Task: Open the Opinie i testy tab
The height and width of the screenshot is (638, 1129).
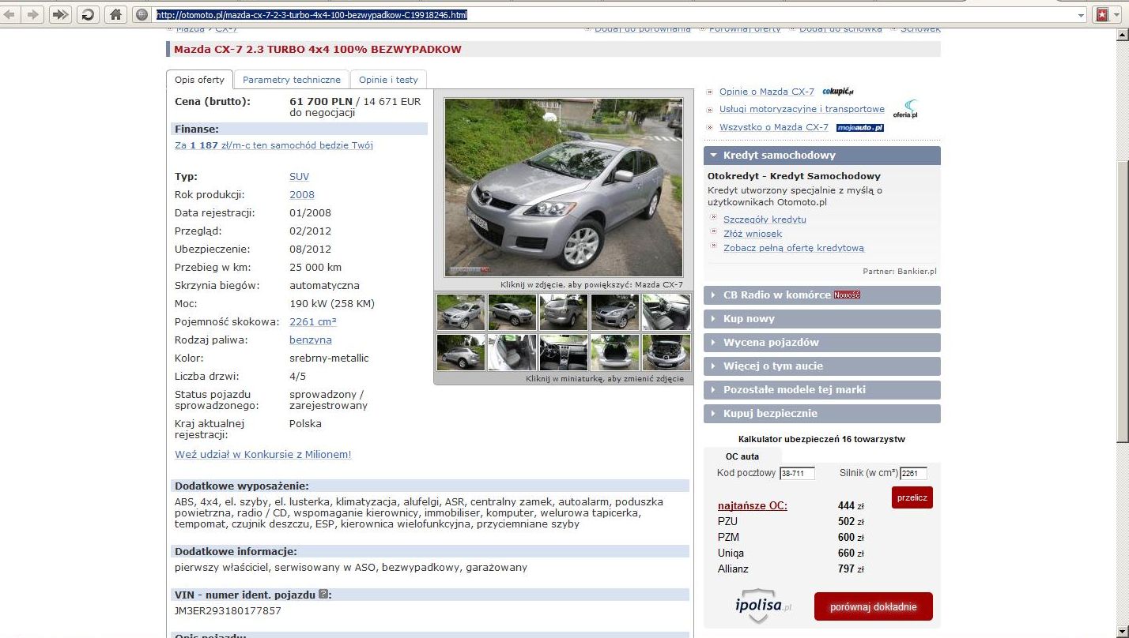Action: (x=388, y=80)
